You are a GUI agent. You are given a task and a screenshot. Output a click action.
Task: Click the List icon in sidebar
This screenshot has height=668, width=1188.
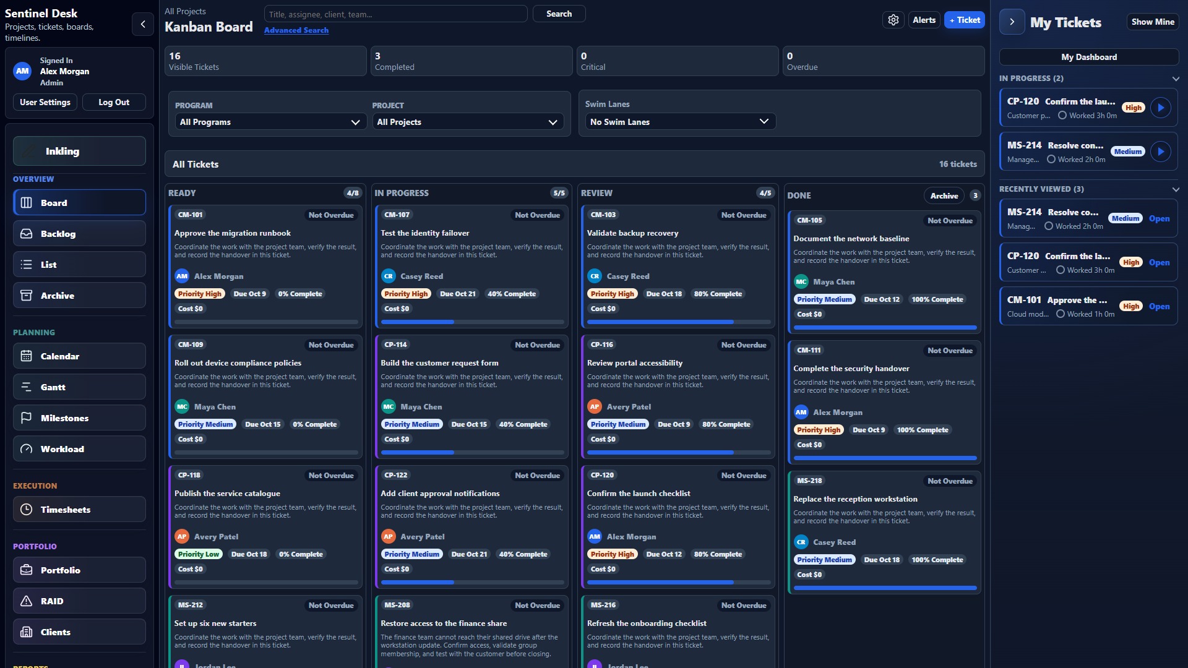(27, 265)
